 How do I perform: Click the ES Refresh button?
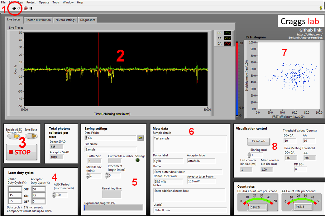pos(258,141)
